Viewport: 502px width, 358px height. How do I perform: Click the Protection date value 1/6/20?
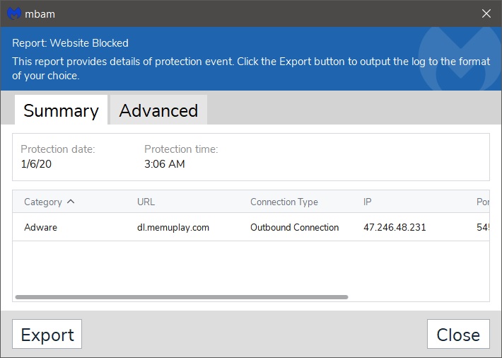click(36, 163)
